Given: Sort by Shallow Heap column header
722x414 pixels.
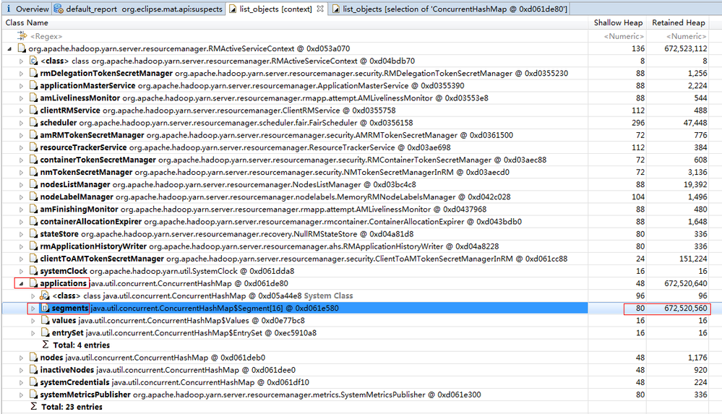Looking at the screenshot, I should pyautogui.click(x=618, y=22).
